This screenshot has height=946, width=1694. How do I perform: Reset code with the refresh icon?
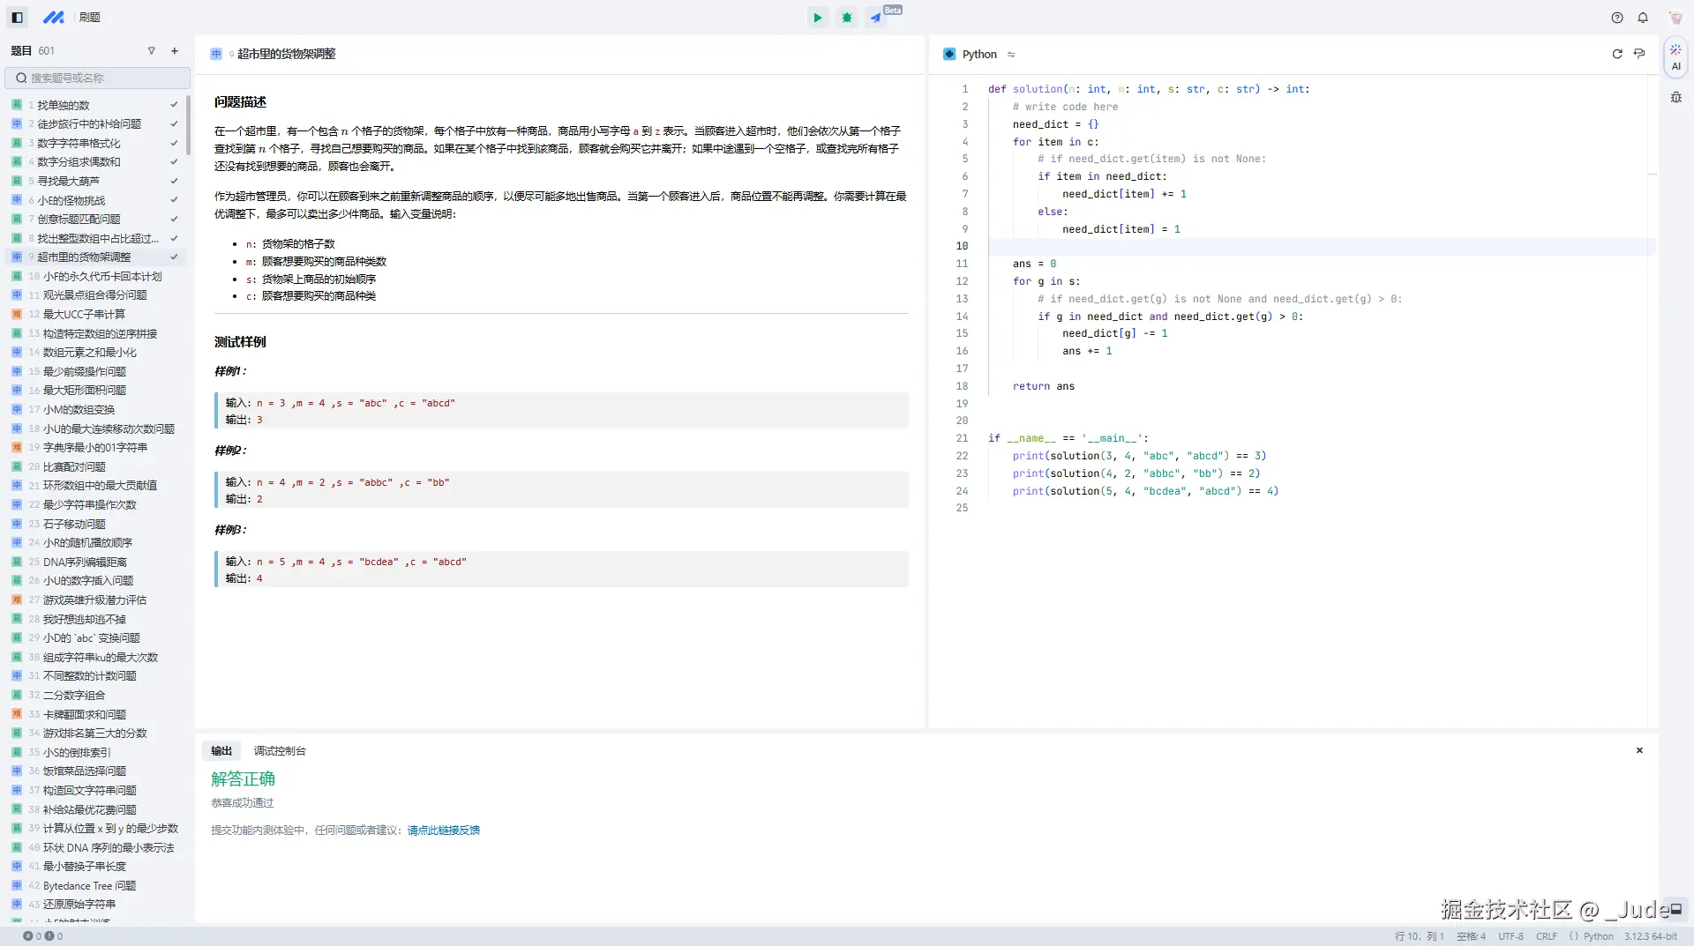pyautogui.click(x=1617, y=54)
